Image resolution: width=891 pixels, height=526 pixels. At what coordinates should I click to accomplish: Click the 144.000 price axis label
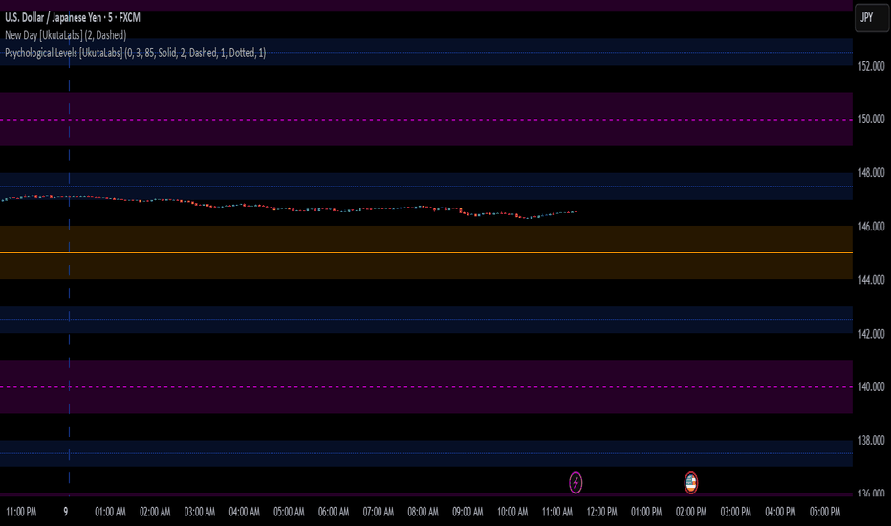point(871,280)
